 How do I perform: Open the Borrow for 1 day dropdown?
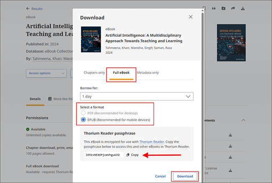[137, 97]
